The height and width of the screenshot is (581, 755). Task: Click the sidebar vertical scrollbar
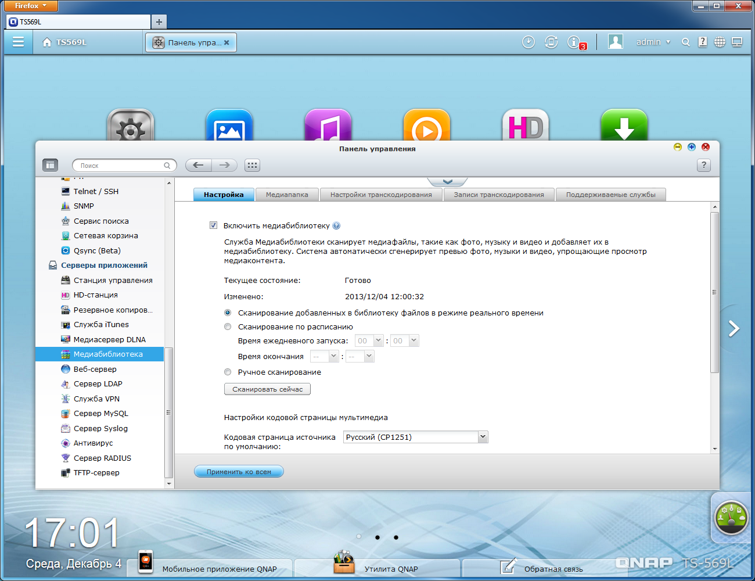tap(169, 413)
